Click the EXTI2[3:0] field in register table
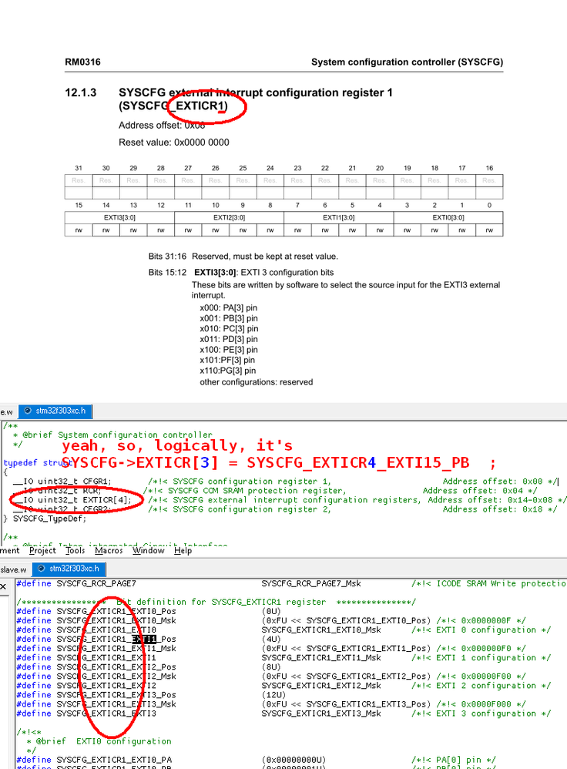 point(229,217)
